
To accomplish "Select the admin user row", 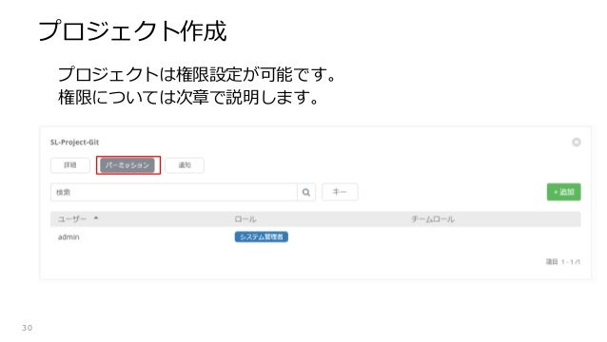I will point(316,237).
